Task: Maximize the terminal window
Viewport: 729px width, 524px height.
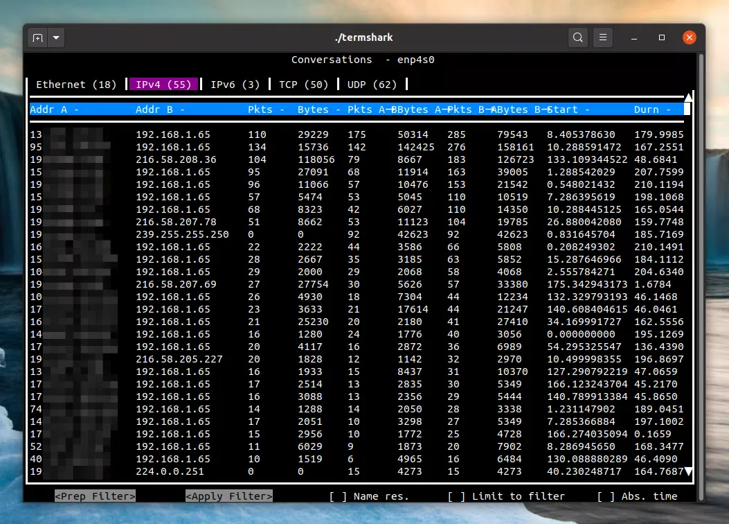Action: pos(662,37)
